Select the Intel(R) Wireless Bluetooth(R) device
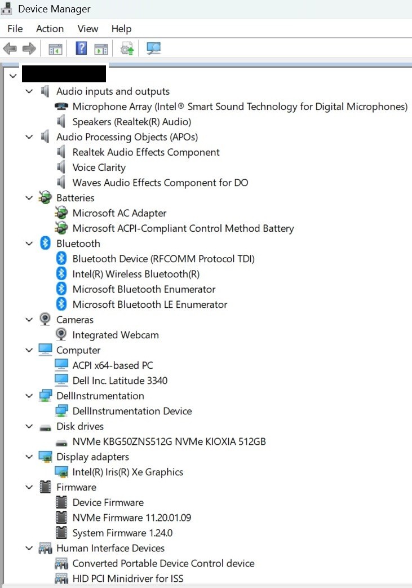This screenshot has width=412, height=588. point(136,274)
